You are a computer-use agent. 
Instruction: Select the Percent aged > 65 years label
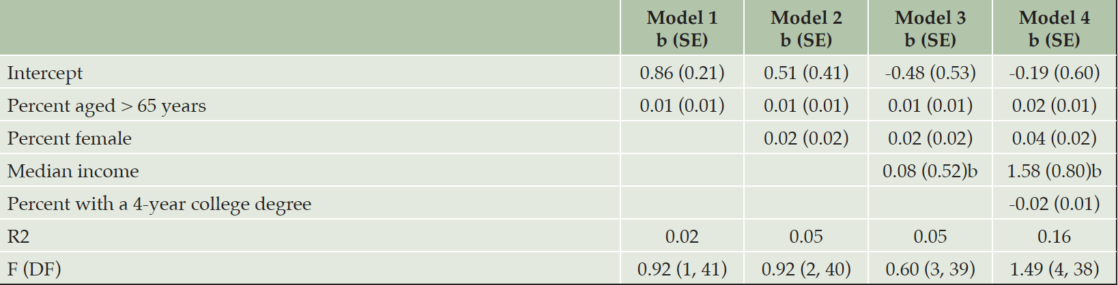tap(106, 106)
